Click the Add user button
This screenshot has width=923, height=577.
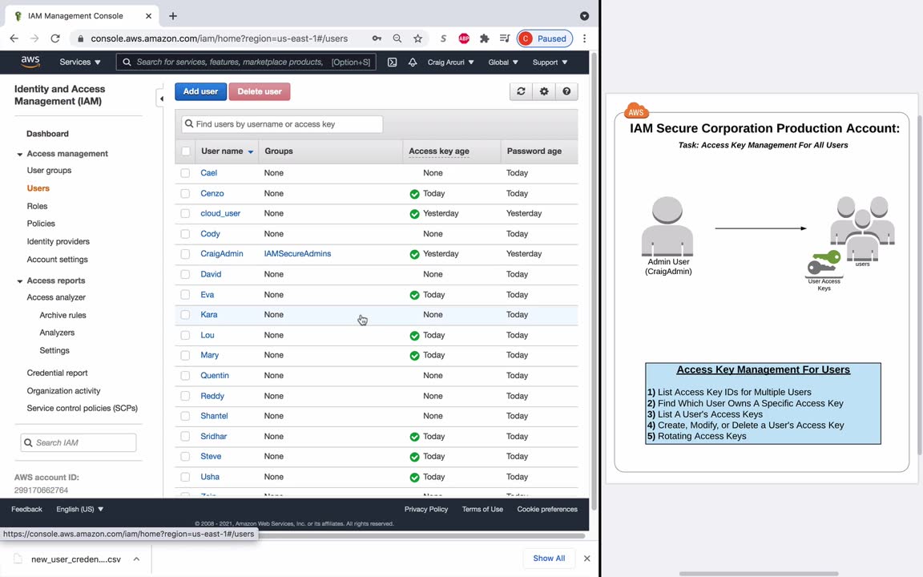point(201,91)
